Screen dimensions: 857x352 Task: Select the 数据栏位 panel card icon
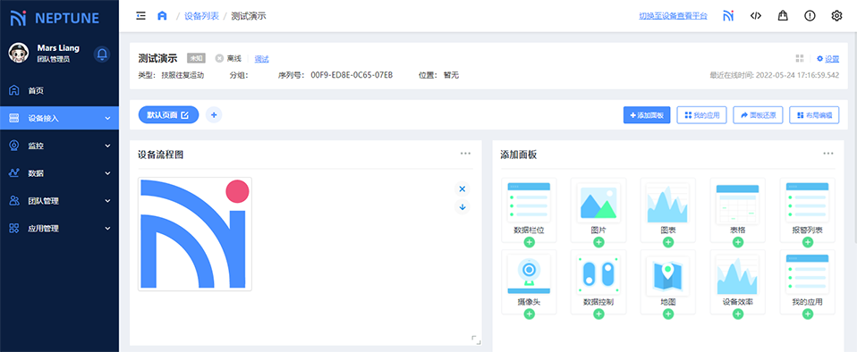529,202
